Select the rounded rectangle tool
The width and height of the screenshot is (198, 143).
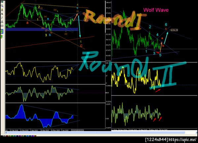click(x=2, y=26)
